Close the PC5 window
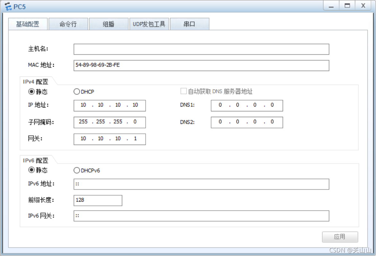Viewport: 376px width, 256px height. click(363, 5)
